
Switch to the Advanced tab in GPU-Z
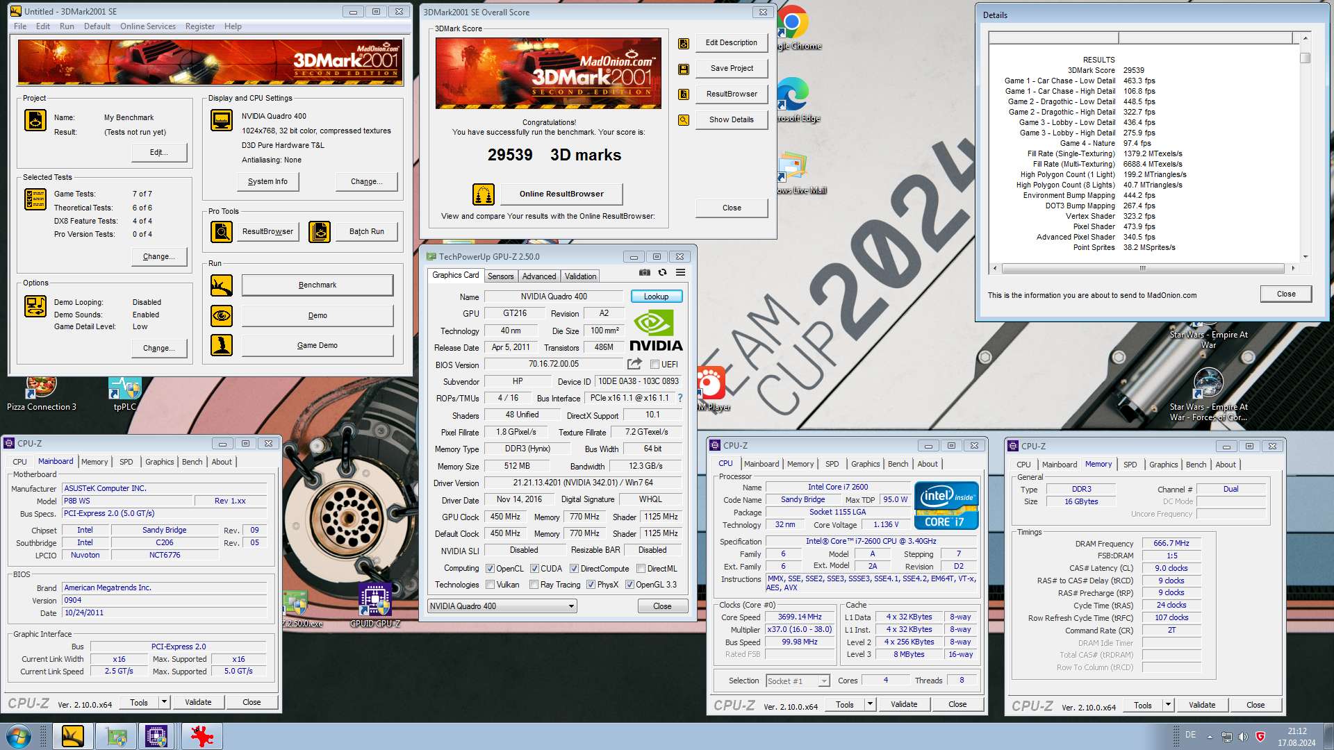pos(539,276)
